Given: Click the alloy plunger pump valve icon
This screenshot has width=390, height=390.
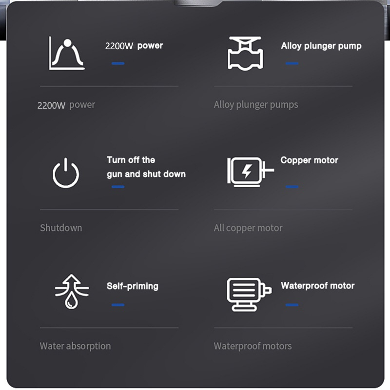Looking at the screenshot, I should tap(245, 54).
